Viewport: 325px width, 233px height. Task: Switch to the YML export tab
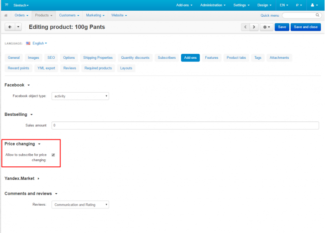(46, 68)
